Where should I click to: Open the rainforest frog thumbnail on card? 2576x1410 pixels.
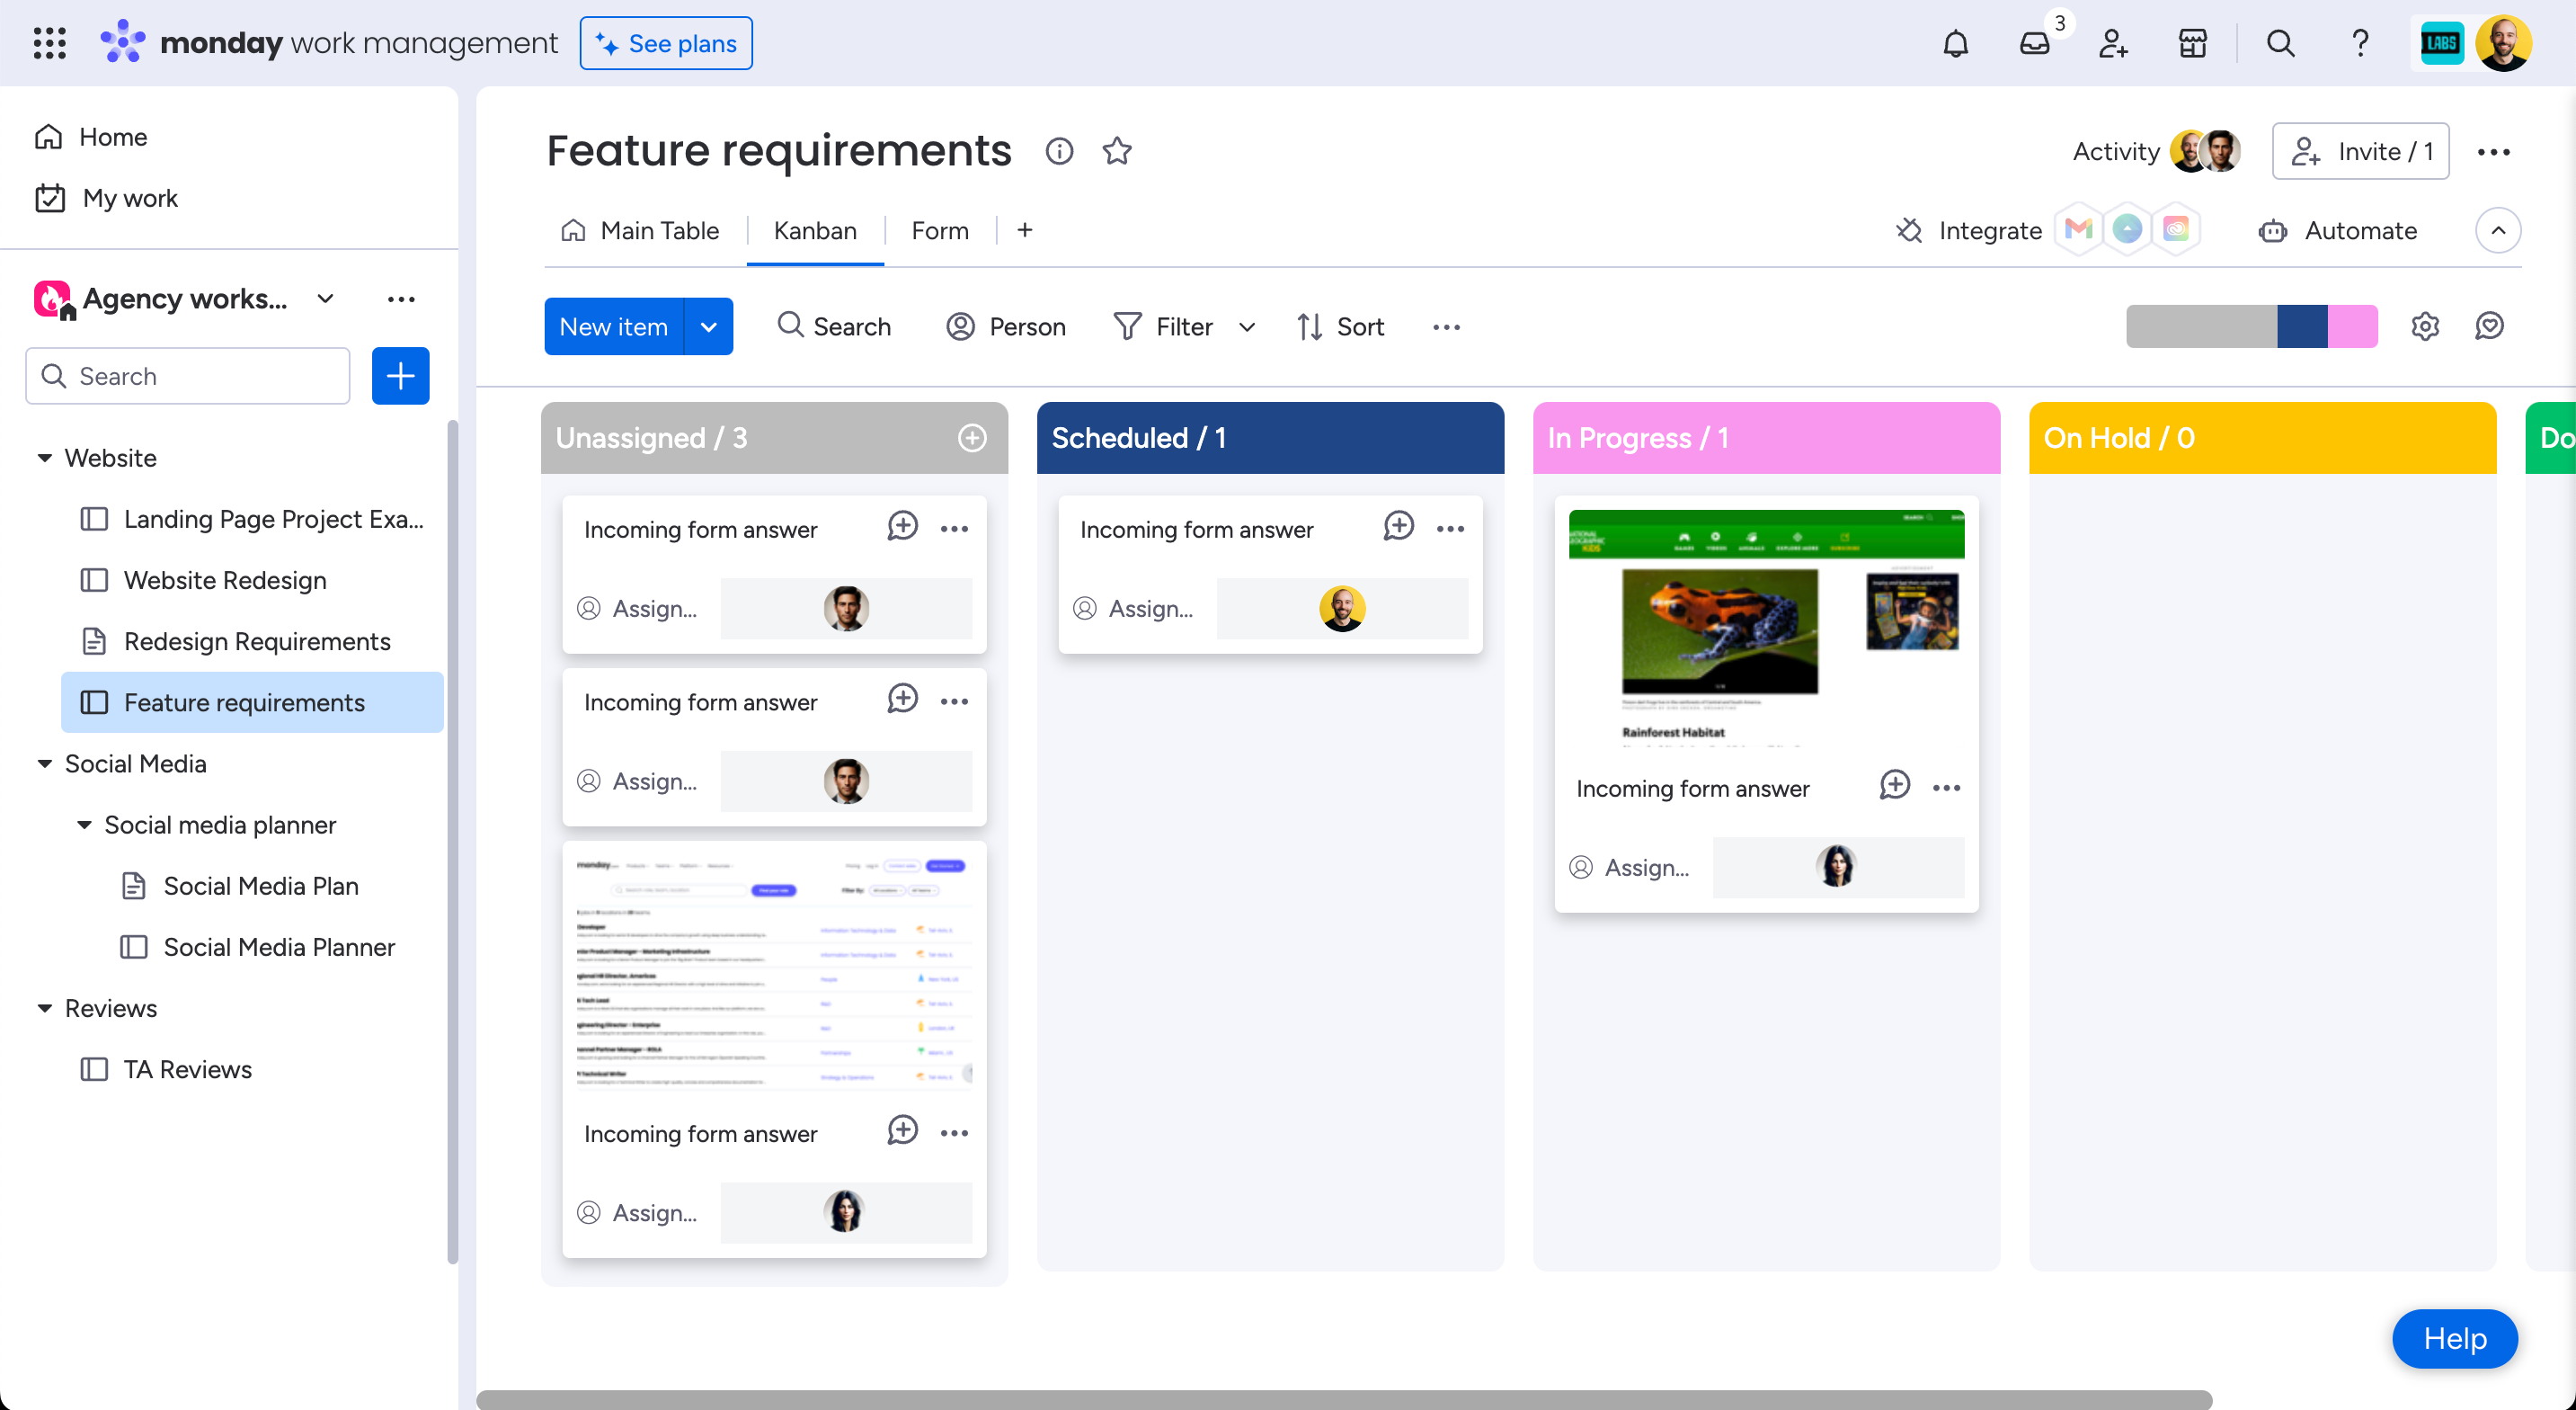tap(1766, 628)
